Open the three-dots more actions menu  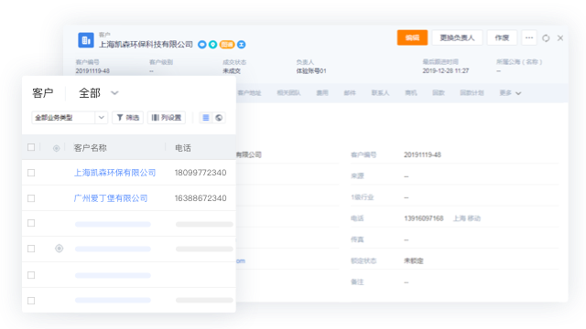529,37
